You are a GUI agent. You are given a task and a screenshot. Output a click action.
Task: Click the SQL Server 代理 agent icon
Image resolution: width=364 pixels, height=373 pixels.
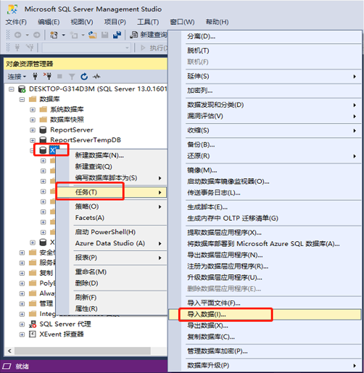[x=33, y=324]
